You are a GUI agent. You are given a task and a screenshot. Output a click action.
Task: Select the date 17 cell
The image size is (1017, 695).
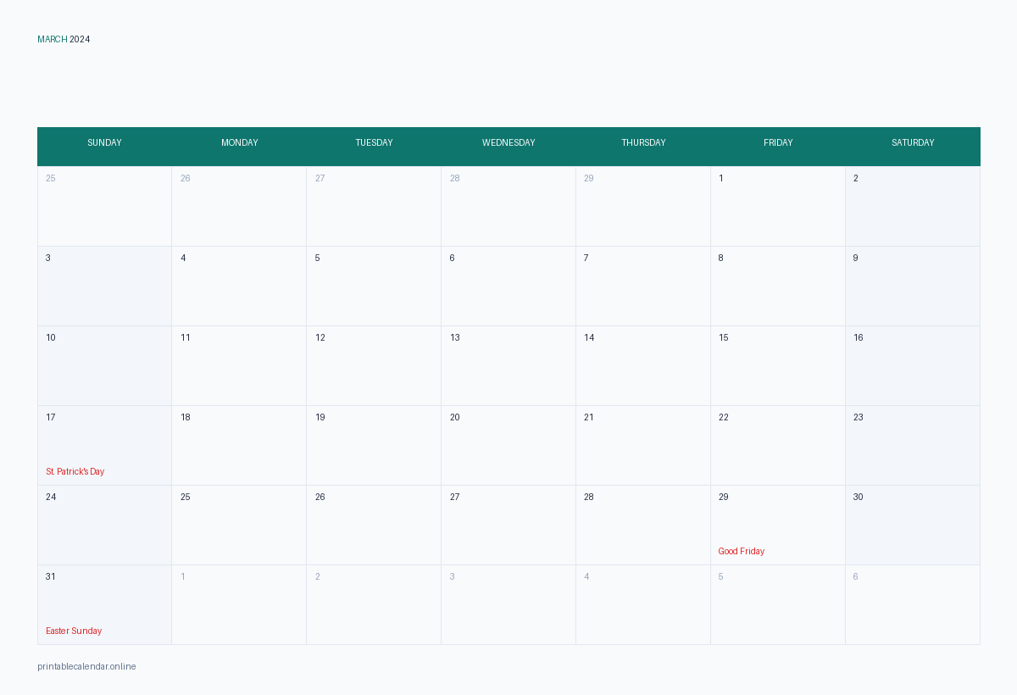(x=104, y=446)
